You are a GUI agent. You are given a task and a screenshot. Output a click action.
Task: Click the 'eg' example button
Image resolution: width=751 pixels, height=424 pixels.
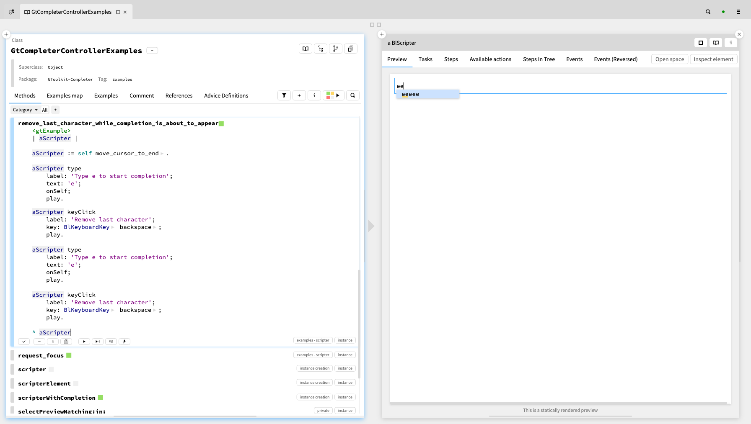[111, 342]
